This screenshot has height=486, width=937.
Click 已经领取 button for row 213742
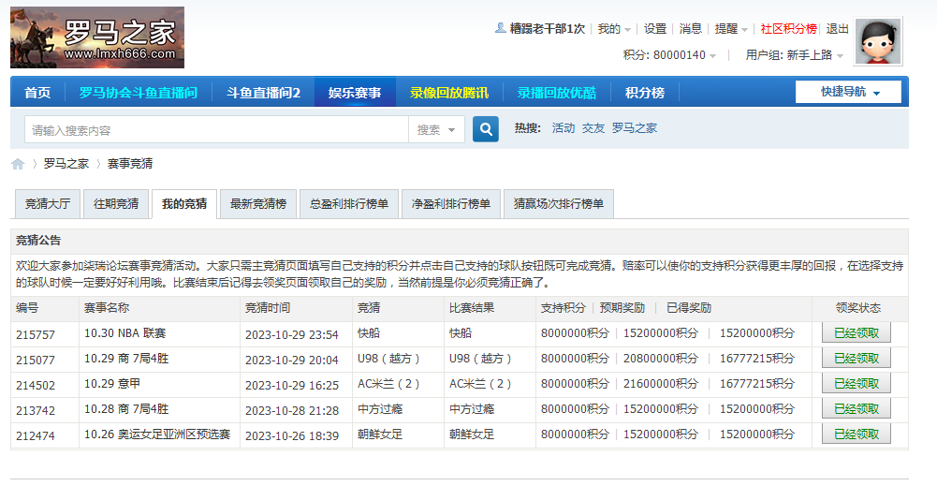(x=856, y=409)
